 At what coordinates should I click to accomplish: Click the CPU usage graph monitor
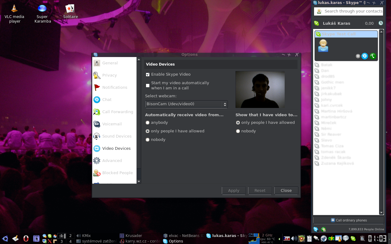(x=254, y=239)
